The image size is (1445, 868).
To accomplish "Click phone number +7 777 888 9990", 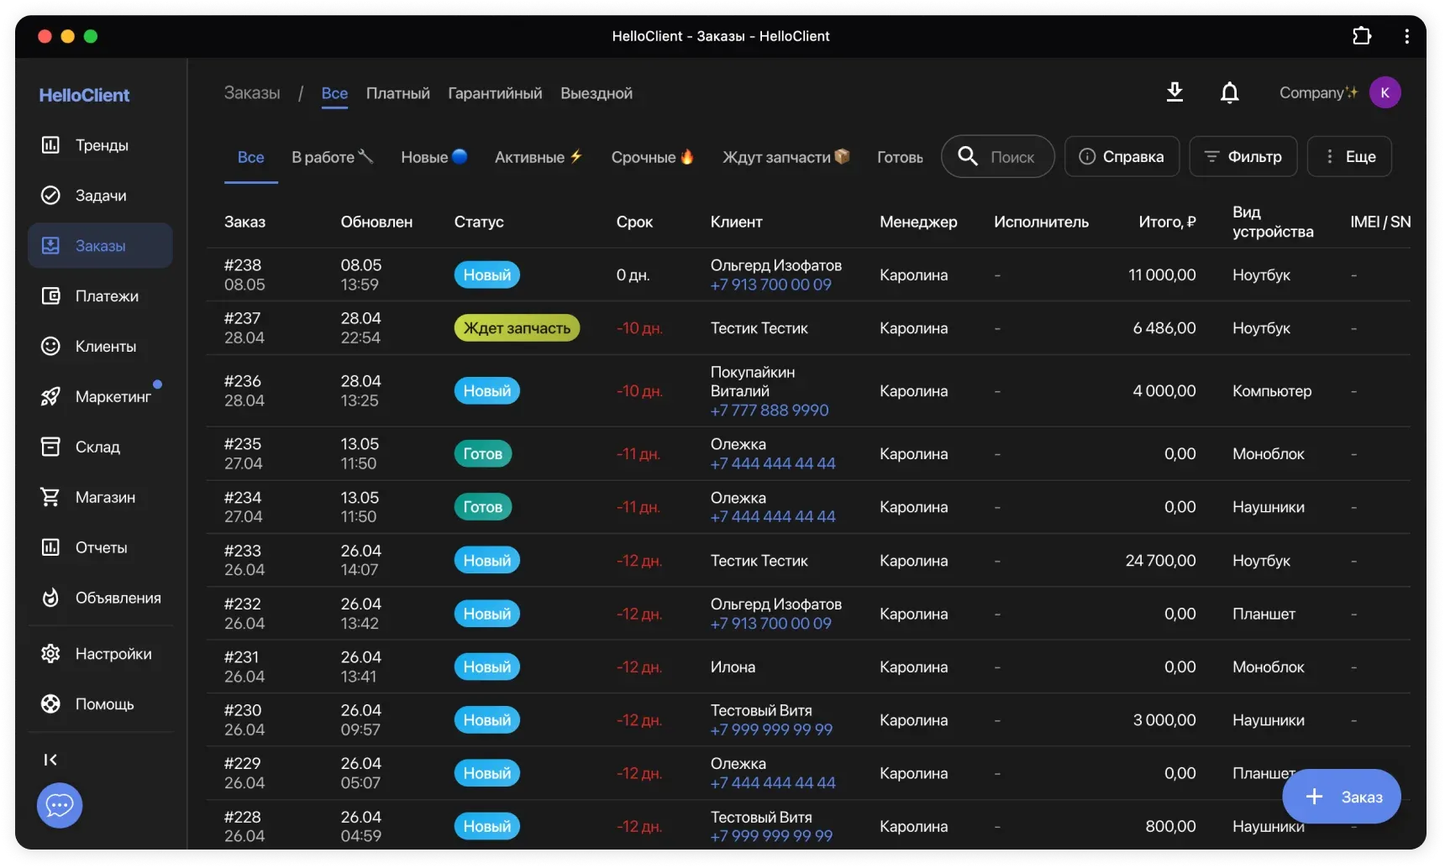I will coord(769,410).
